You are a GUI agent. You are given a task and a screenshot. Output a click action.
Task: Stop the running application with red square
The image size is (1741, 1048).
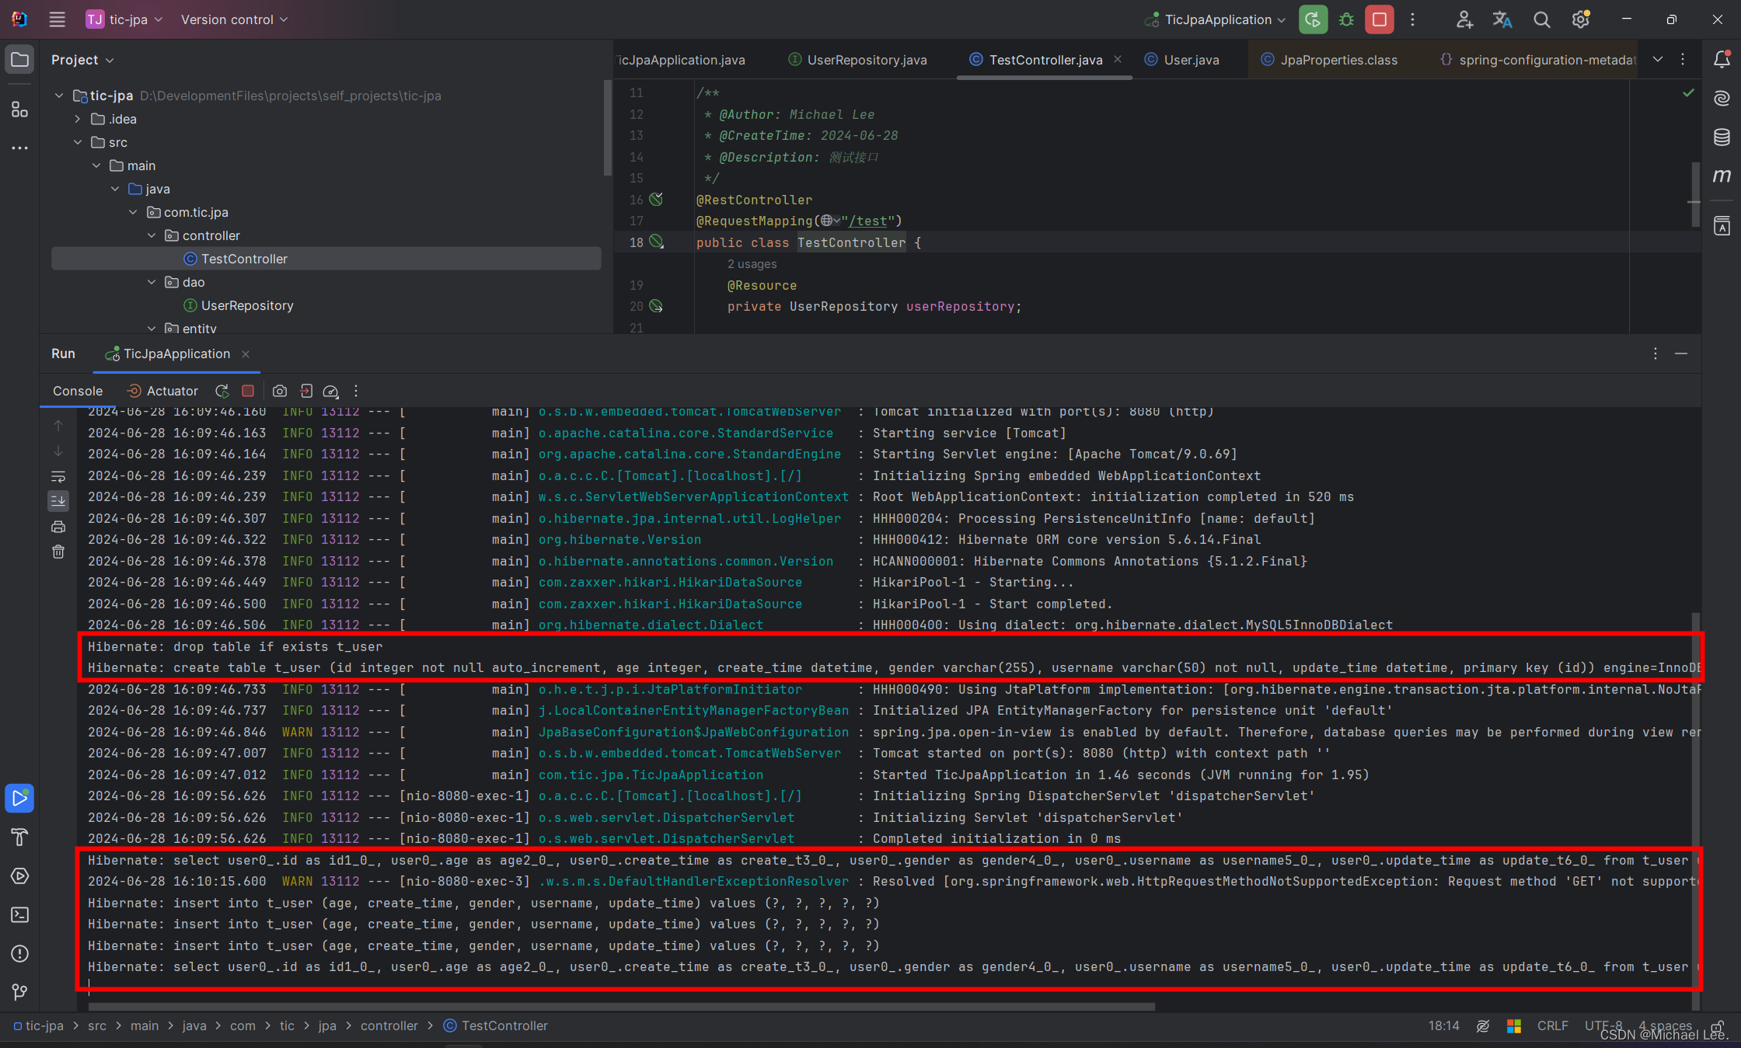[x=1380, y=20]
